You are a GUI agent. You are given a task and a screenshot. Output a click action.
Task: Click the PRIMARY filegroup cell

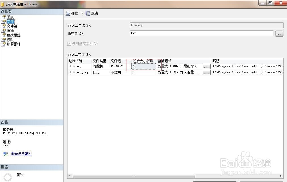(x=120, y=66)
